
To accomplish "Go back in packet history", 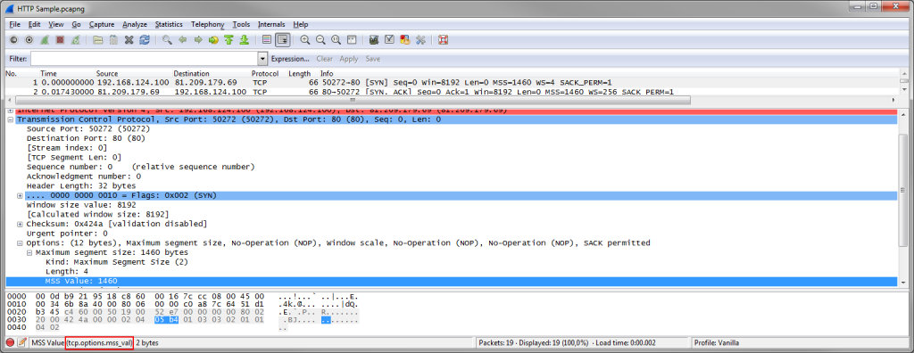I will [182, 40].
